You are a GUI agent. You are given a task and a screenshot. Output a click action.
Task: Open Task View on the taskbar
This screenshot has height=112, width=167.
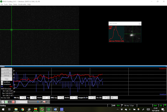pos(9,109)
